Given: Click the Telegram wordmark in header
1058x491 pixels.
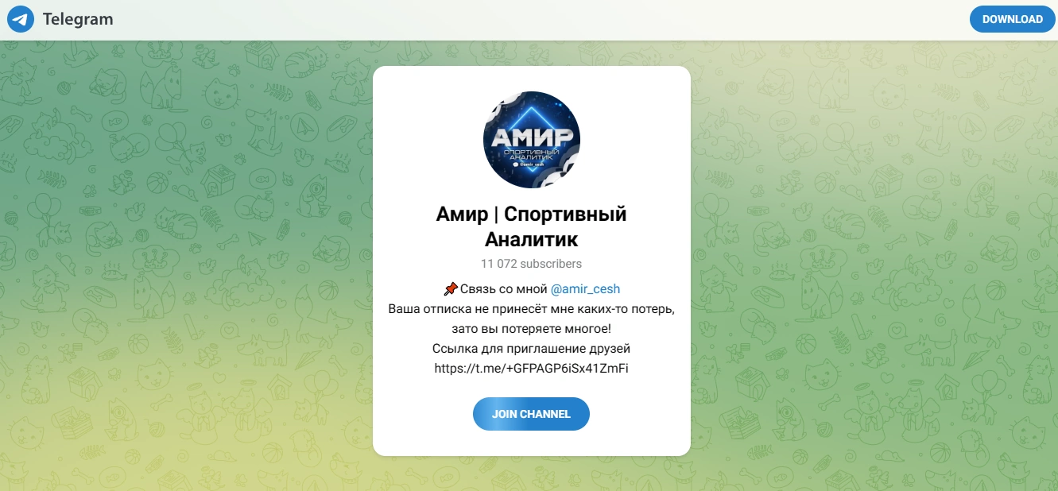Looking at the screenshot, I should 78,19.
